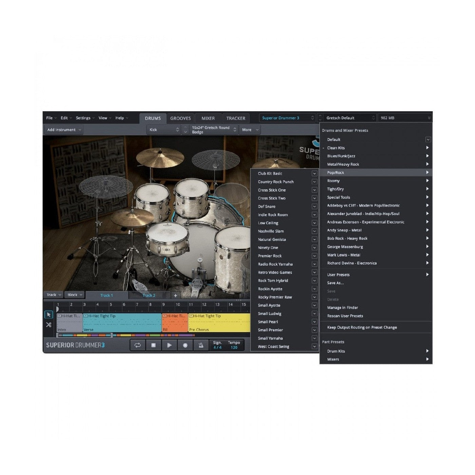Click arrow box next to Default preset
The height and width of the screenshot is (475, 475).
coord(428,139)
